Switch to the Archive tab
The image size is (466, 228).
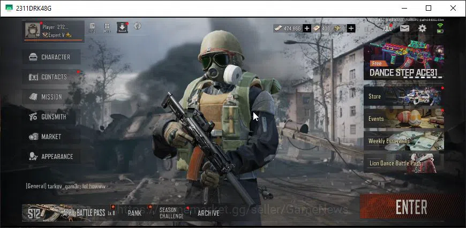pos(208,213)
